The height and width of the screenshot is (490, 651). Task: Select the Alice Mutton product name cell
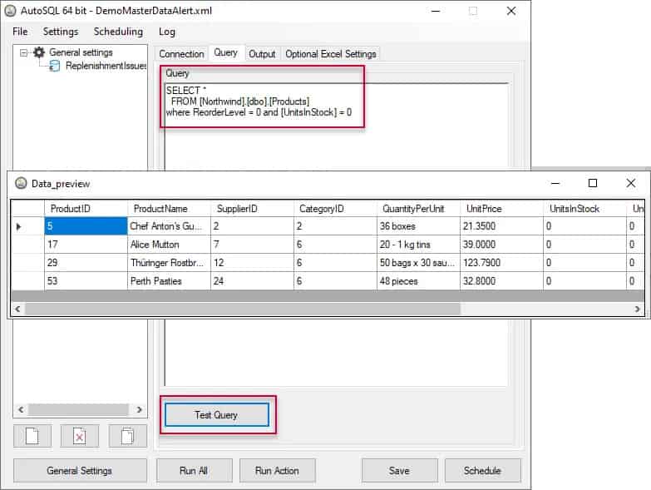(167, 245)
